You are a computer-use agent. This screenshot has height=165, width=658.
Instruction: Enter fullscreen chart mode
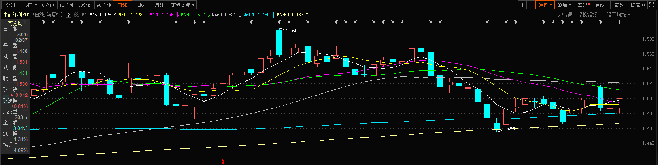652,5
